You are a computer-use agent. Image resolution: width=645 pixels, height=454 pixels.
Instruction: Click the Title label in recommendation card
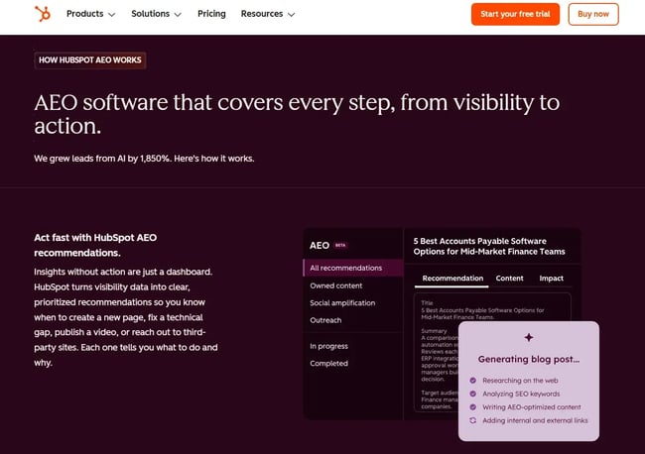[x=427, y=302]
